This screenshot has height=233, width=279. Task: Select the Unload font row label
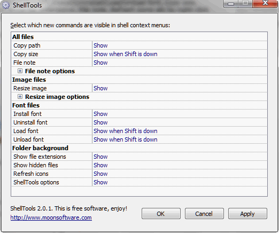tap(28, 139)
